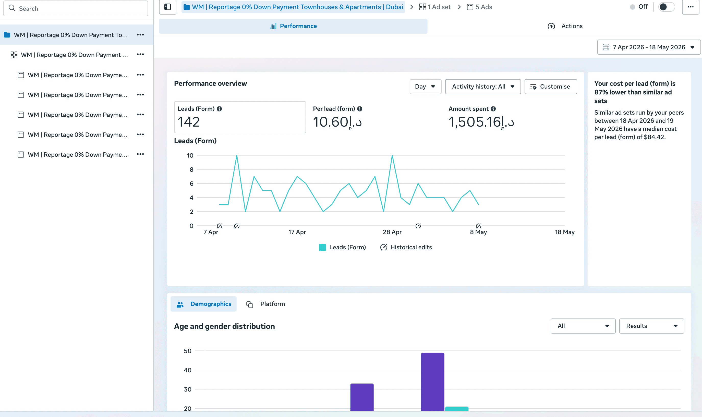
Task: Switch to the Demographics tab
Action: click(x=203, y=304)
